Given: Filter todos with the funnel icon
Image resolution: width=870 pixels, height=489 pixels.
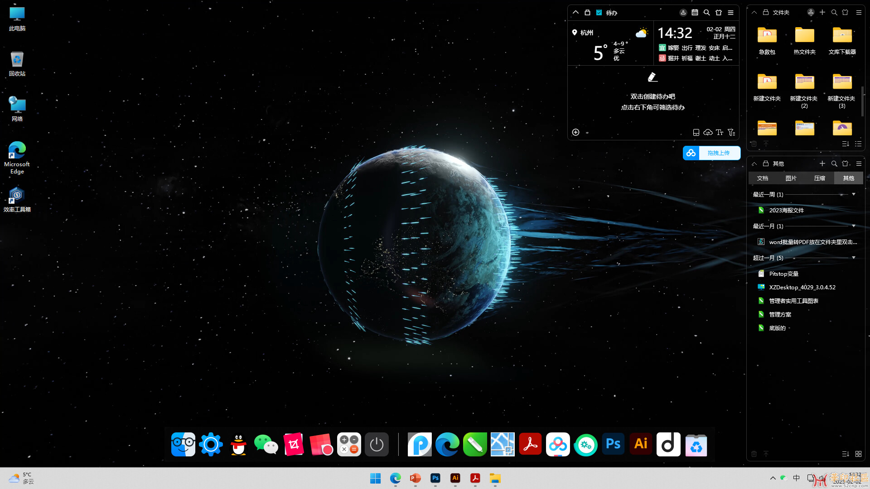Looking at the screenshot, I should coord(731,132).
